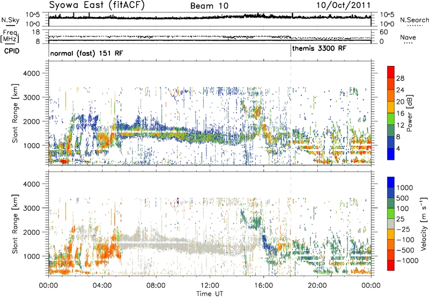Screen dimensions: 429x297
Task: Click the bright blue bottom segment of Power color bar
Action: click(391, 154)
